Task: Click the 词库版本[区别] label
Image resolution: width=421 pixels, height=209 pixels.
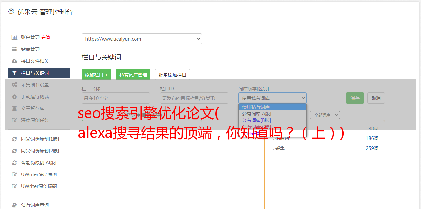Action: [x=254, y=89]
